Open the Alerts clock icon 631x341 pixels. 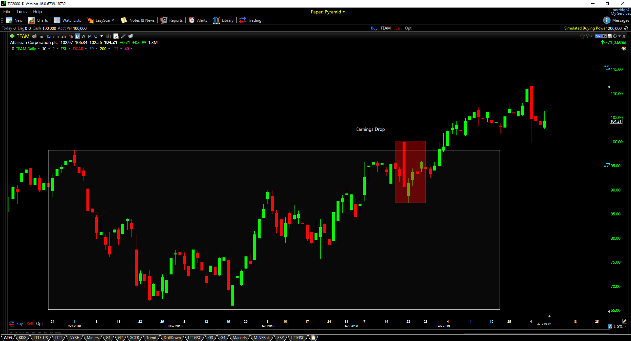click(x=192, y=20)
